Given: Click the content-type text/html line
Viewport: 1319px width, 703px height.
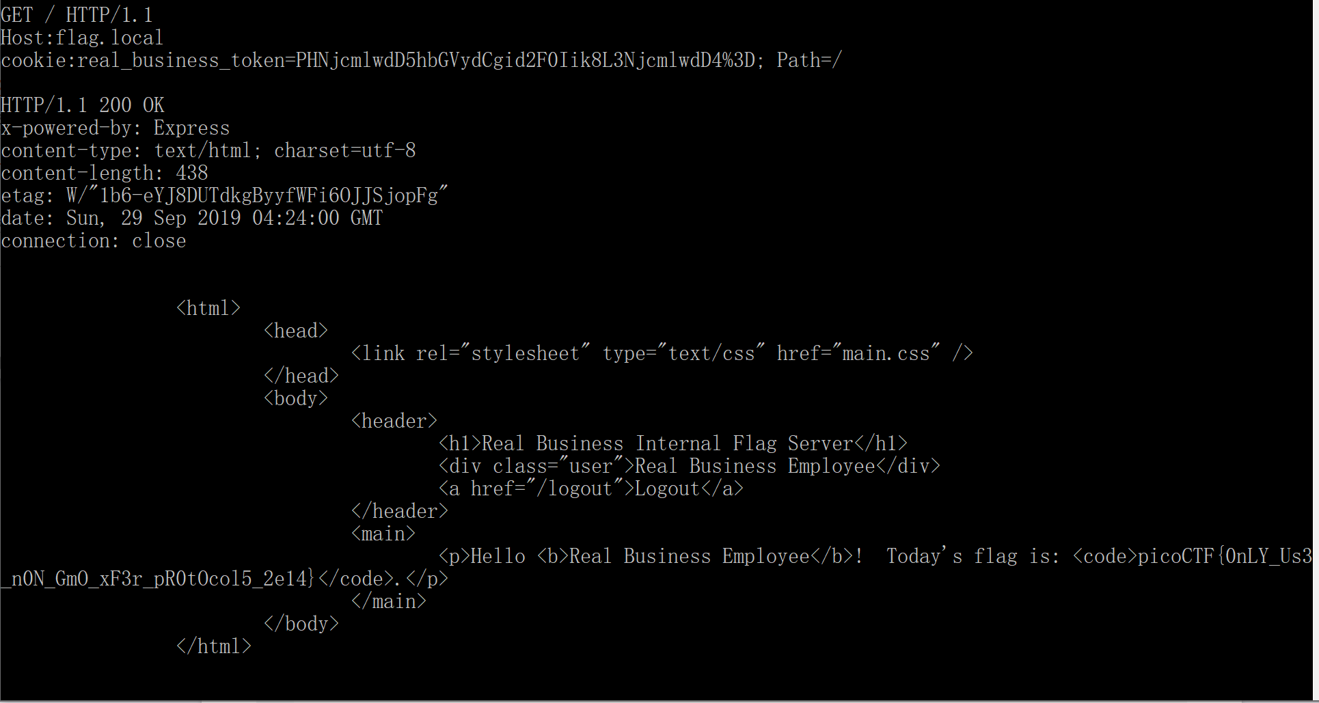Looking at the screenshot, I should coord(208,150).
